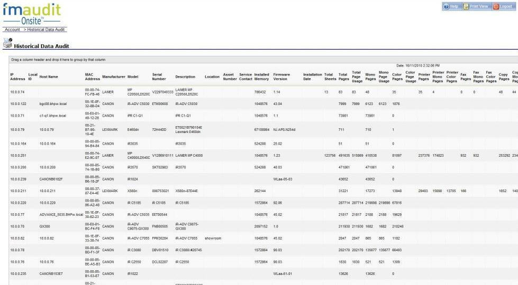Viewport: 518px width, 285px height.
Task: Select host name ADVANCE_5035.BHPw.local
Action: 61,214
